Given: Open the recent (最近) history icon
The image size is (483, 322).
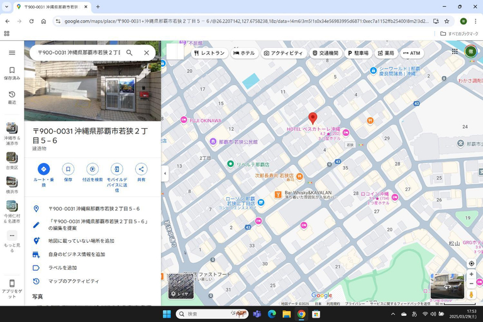Looking at the screenshot, I should tap(12, 97).
